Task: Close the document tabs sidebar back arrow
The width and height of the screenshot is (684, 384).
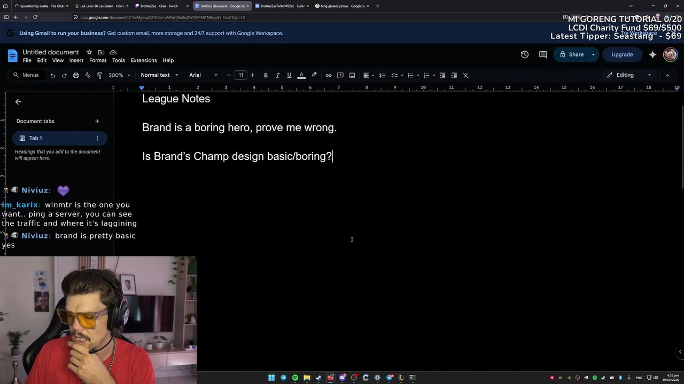Action: point(18,102)
